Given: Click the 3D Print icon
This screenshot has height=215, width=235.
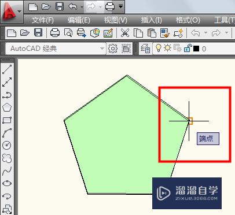Looking at the screenshot, I should click(x=95, y=33).
